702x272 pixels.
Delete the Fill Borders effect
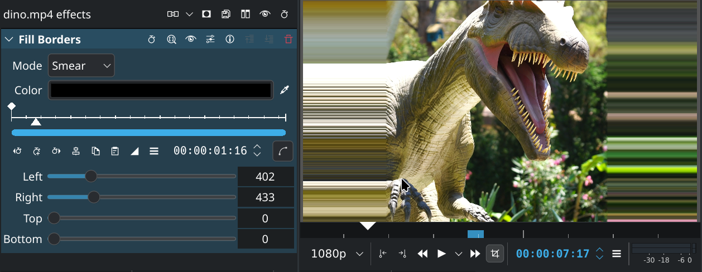[x=288, y=40]
